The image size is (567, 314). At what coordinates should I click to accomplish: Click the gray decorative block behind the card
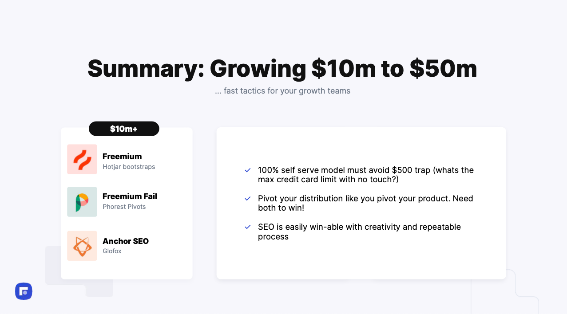tap(53, 265)
